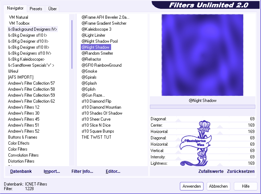Choose sf10 Slice N Dice filter

coord(96,125)
